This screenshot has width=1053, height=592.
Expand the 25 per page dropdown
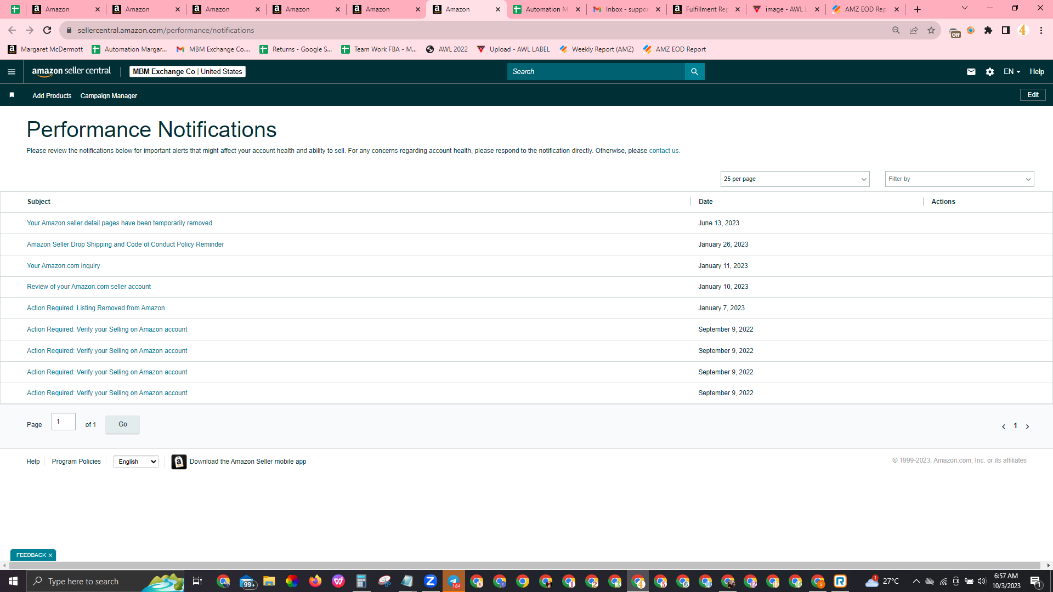tap(795, 179)
